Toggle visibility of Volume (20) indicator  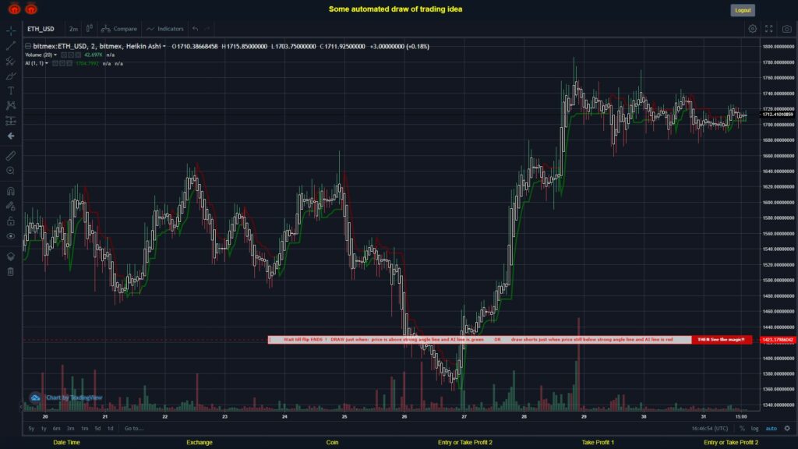[64, 55]
